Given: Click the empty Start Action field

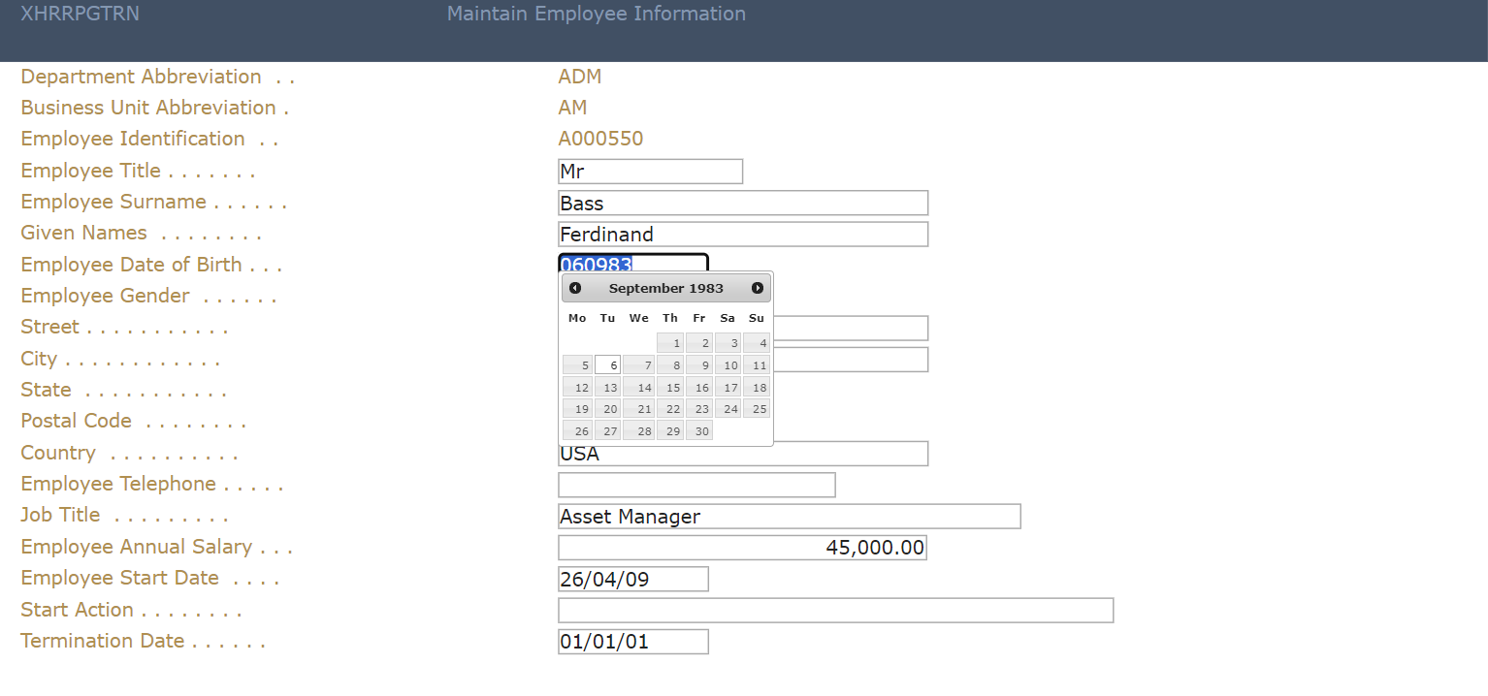Looking at the screenshot, I should (x=835, y=611).
